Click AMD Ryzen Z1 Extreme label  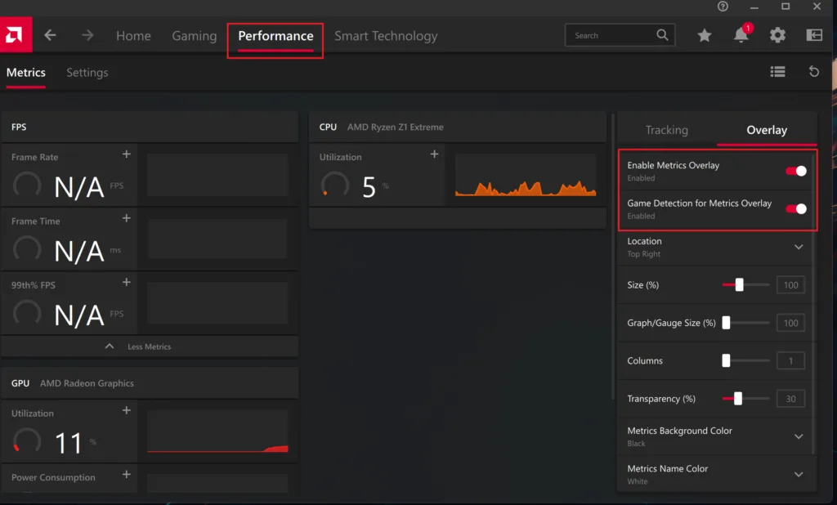pos(395,127)
